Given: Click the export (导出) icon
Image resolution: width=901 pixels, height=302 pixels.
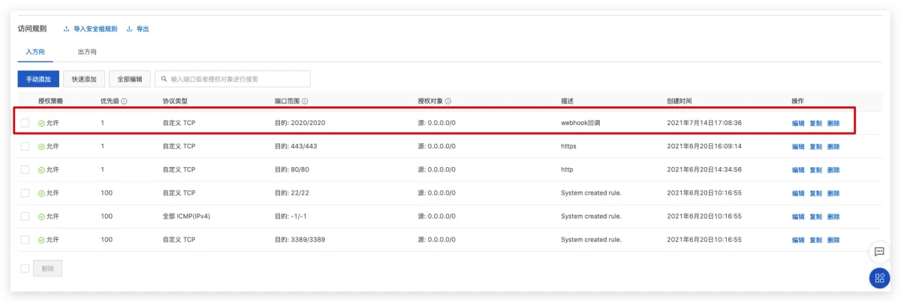Looking at the screenshot, I should point(129,29).
